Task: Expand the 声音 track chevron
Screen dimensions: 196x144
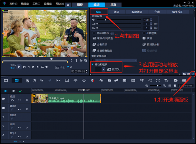Action: click(x=27, y=128)
